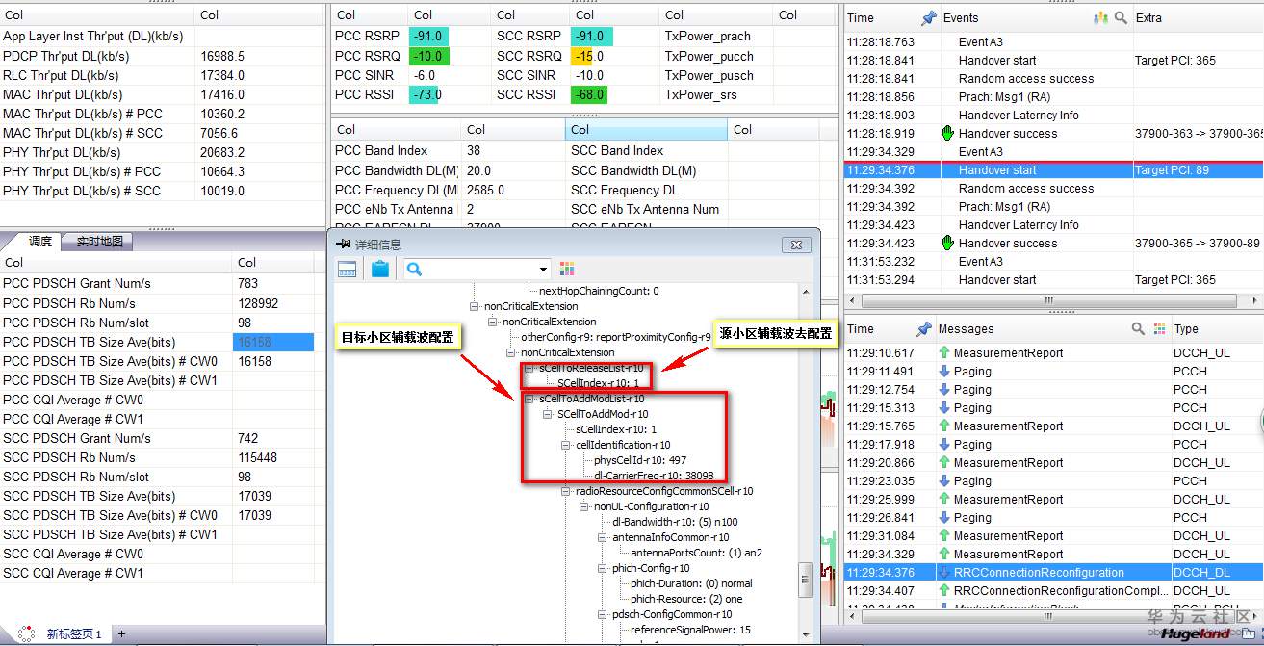
Task: Collapse the phich-Config-r10 node
Action: pos(603,568)
